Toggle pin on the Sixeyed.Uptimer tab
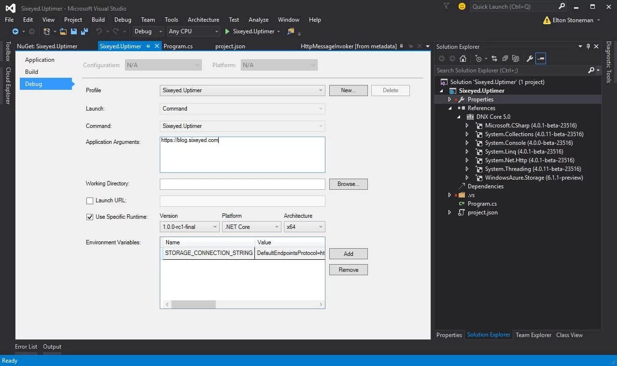This screenshot has height=366, width=617. point(148,46)
